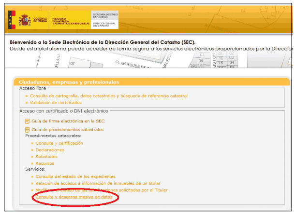The width and height of the screenshot is (296, 215).
Task: Click Ciudadanos, empresas y profesionales panel header
Action: 151,82
